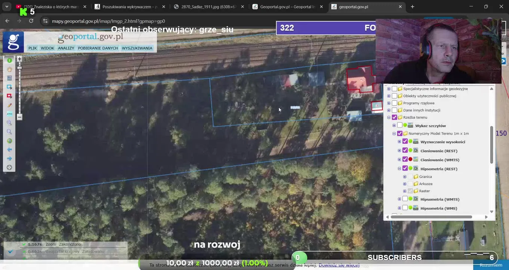Click the globe full-extent tool
The image size is (509, 270).
(x=9, y=141)
